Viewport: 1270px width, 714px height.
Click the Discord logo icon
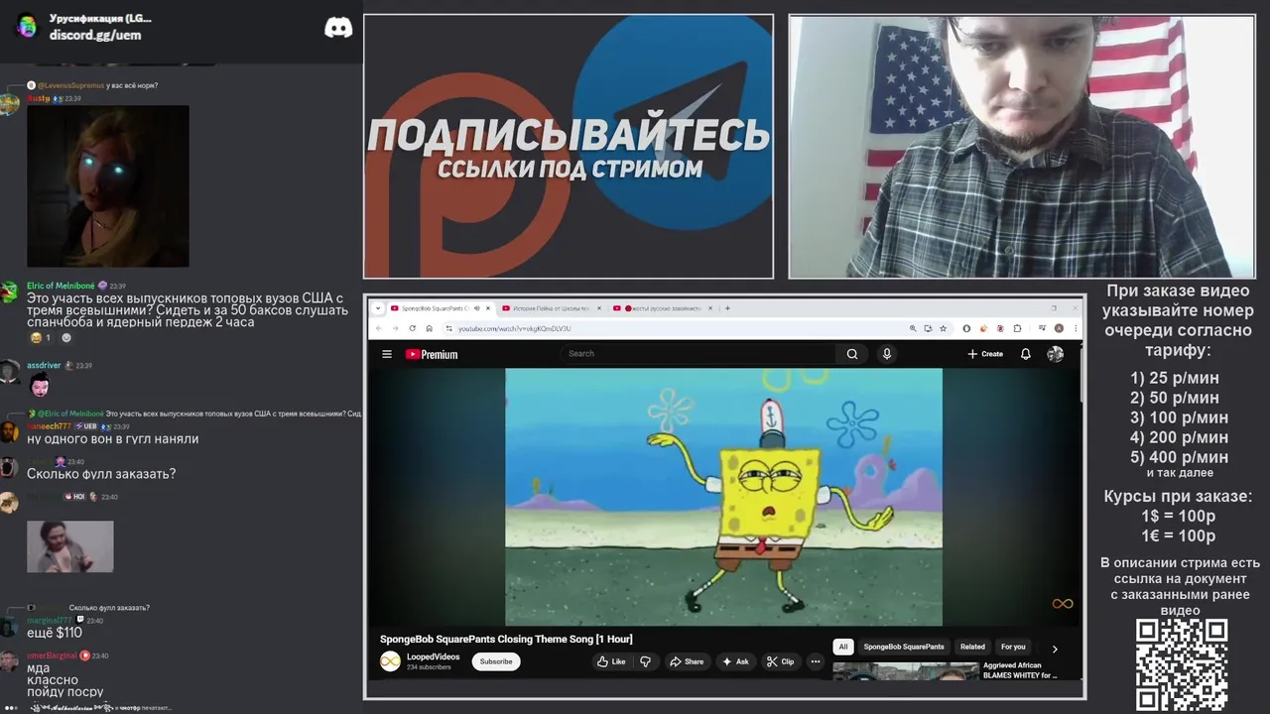338,28
